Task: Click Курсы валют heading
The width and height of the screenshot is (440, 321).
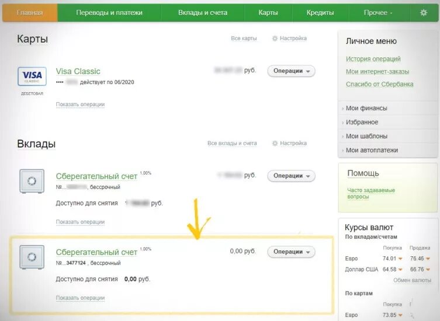Action: 369,227
